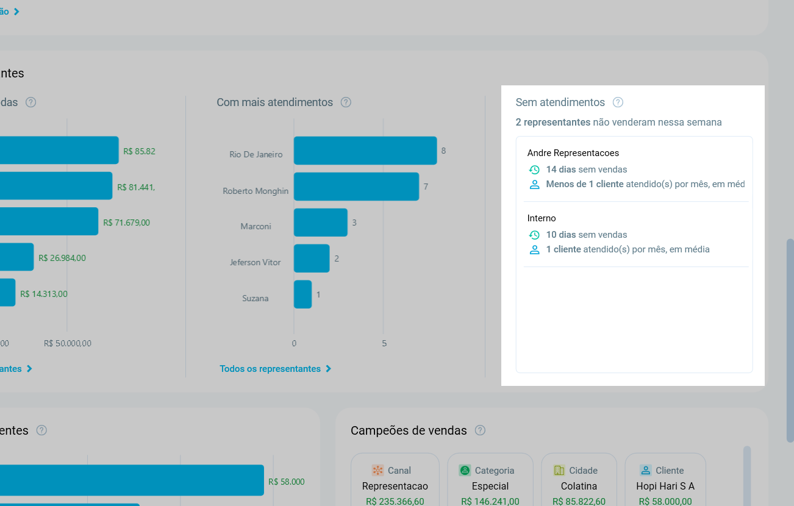Click the person icon under Interno
The height and width of the screenshot is (506, 794).
534,249
